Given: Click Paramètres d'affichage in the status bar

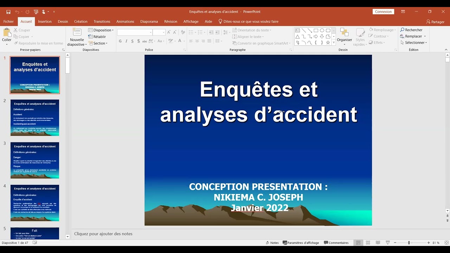Looking at the screenshot, I should 301,243.
